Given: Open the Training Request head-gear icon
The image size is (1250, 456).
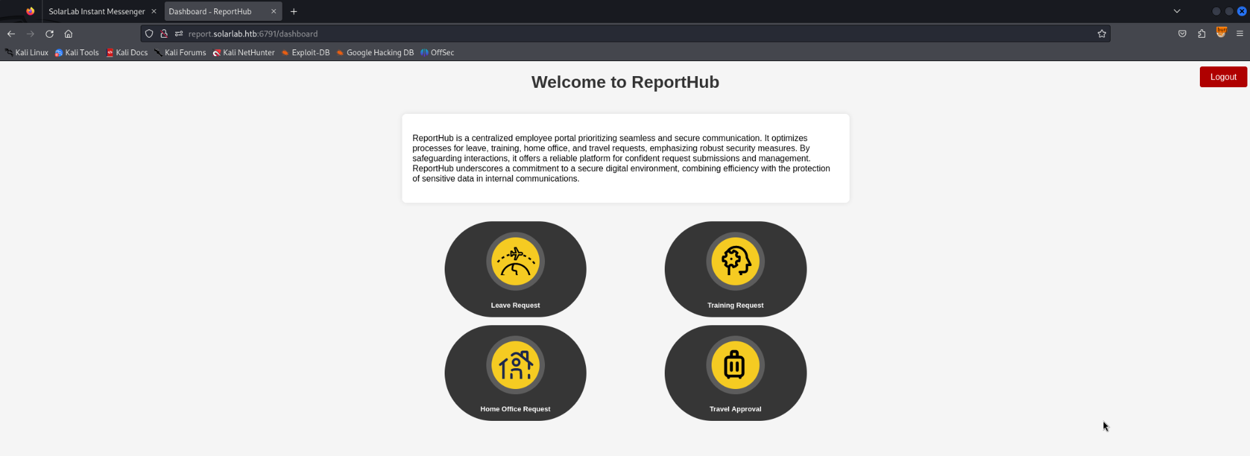Looking at the screenshot, I should (x=735, y=262).
